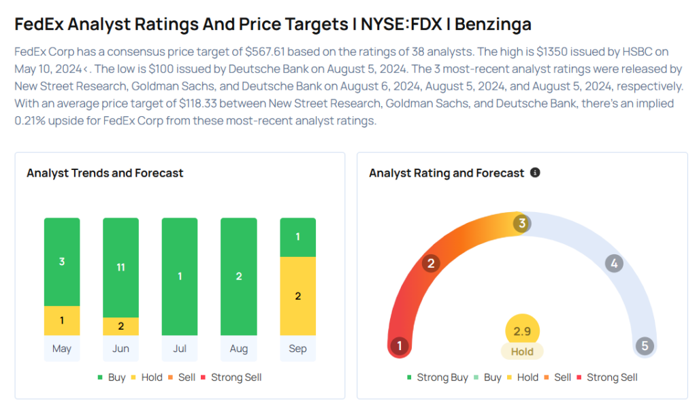Select the September yellow Hold bar segment
The height and width of the screenshot is (414, 697).
click(297, 296)
